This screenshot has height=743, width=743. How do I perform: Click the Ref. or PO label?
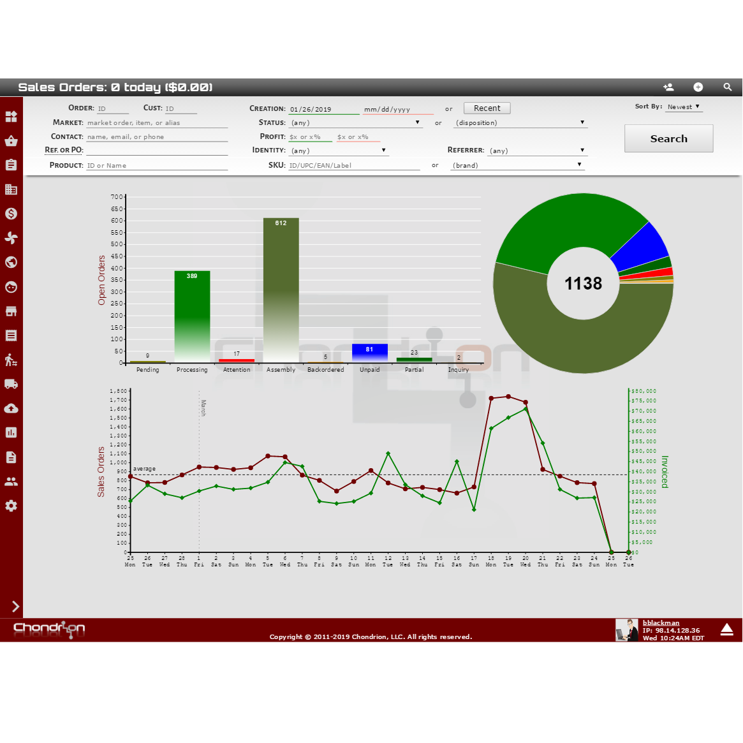[64, 151]
